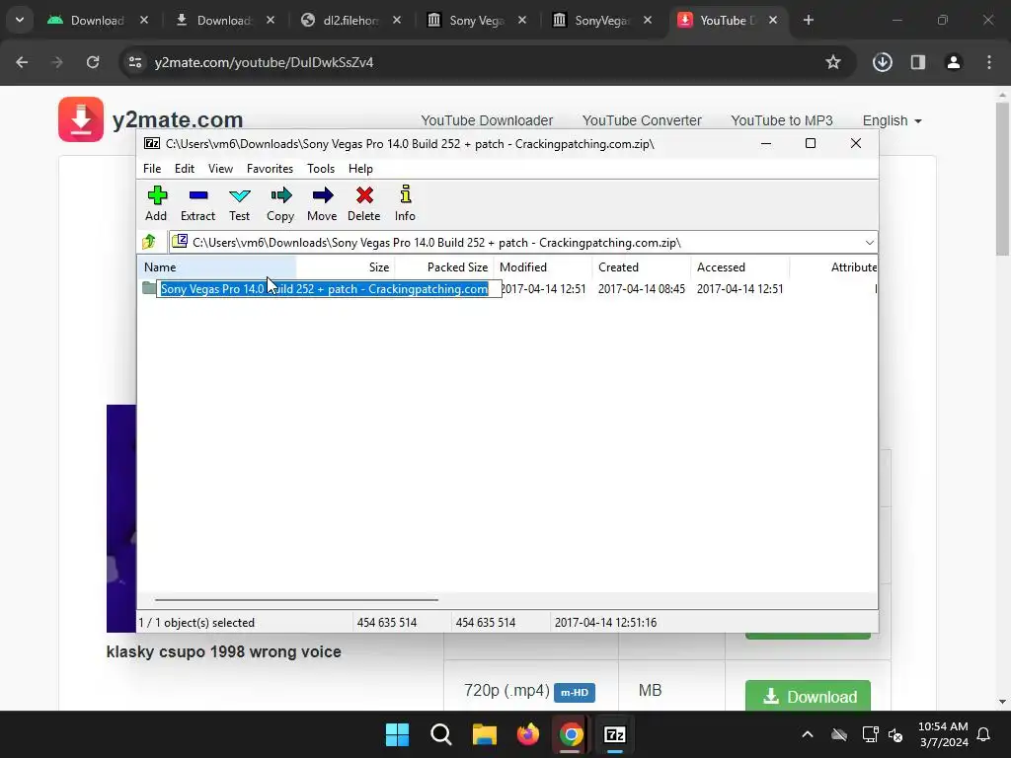Open the Help menu in 7-Zip
The image size is (1011, 758).
360,168
